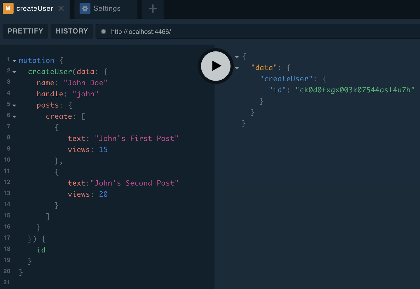The width and height of the screenshot is (420, 289).
Task: Click the handle value "john" on line 4
Action: pos(86,94)
